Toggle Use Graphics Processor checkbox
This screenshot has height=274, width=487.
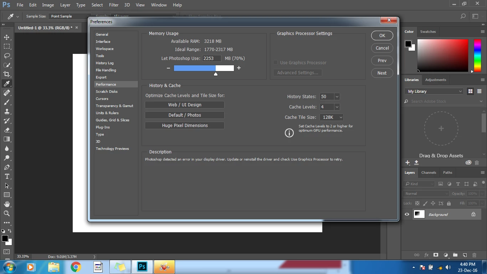[x=275, y=62]
